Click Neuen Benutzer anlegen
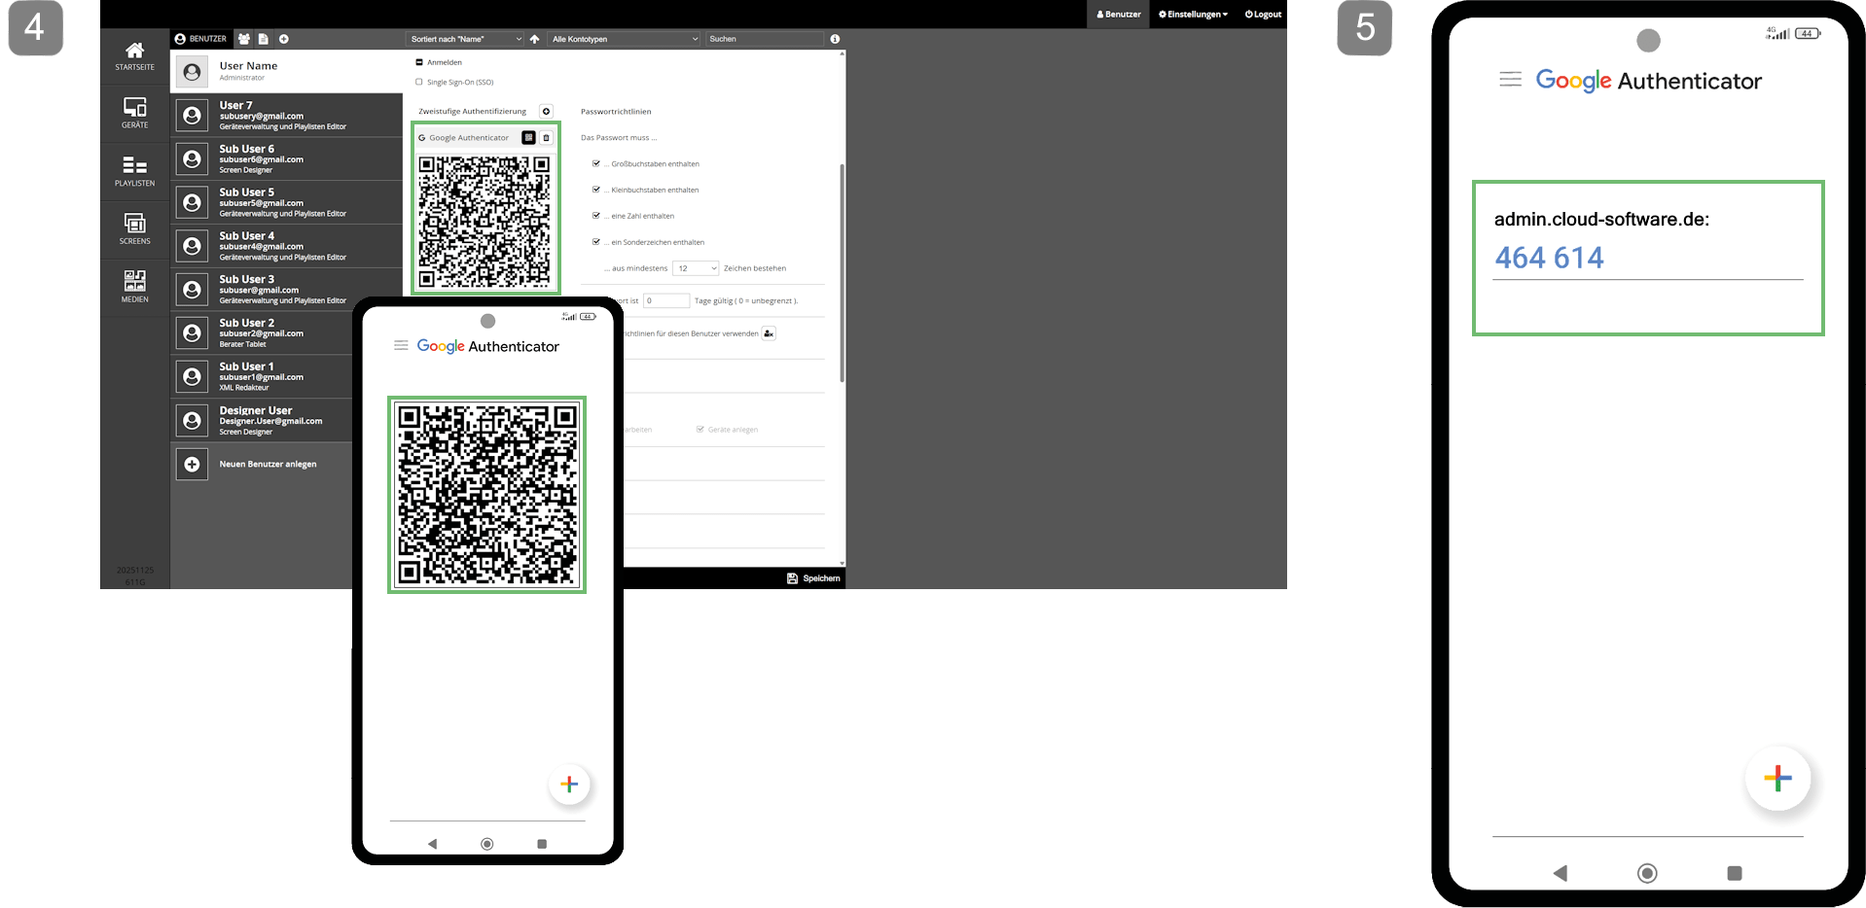Screen dimensions: 1866x908 pos(268,465)
